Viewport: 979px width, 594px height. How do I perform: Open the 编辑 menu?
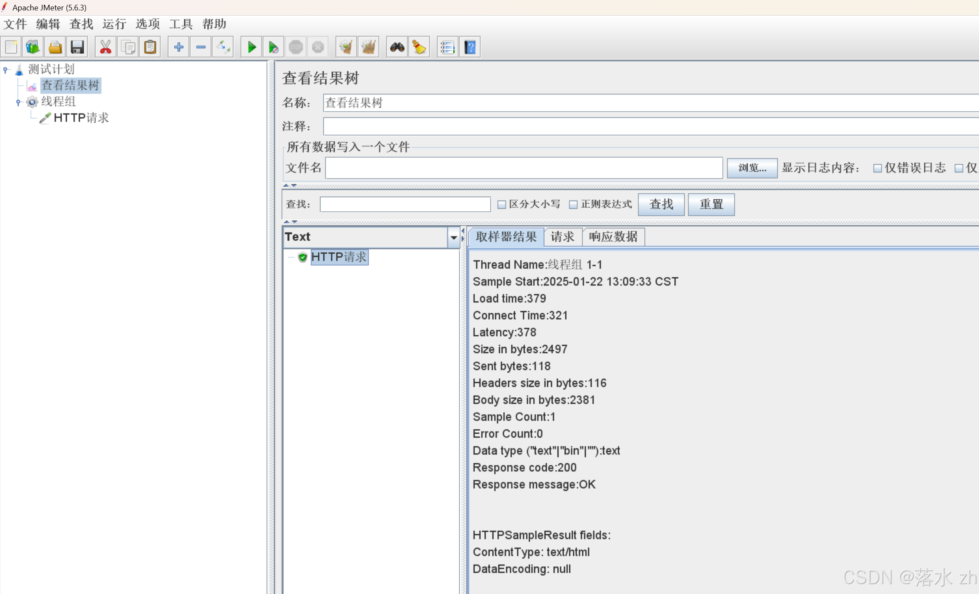pyautogui.click(x=48, y=24)
